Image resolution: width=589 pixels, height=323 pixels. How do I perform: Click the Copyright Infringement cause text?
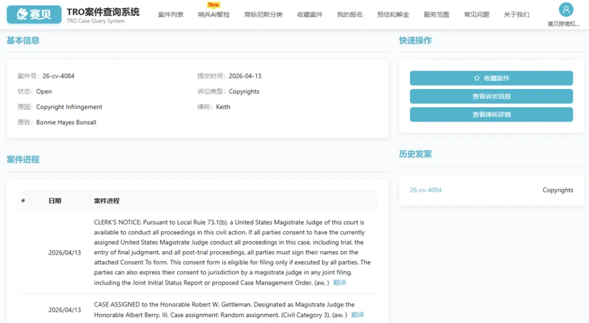coord(69,107)
